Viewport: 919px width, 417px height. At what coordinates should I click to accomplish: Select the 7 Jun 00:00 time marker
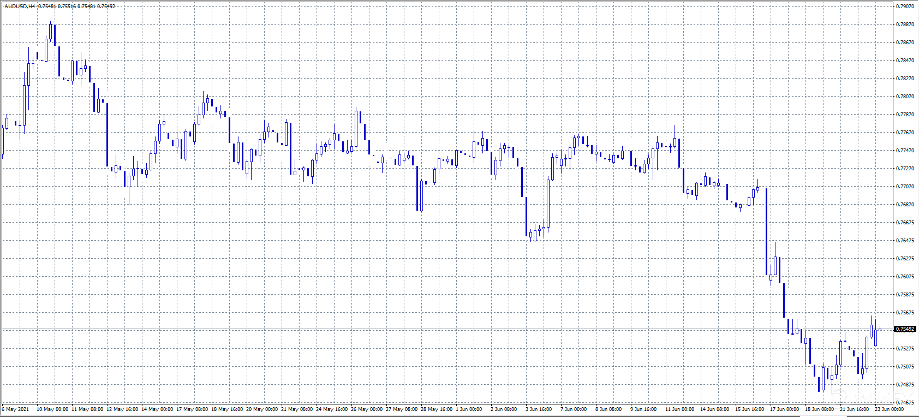coord(574,409)
